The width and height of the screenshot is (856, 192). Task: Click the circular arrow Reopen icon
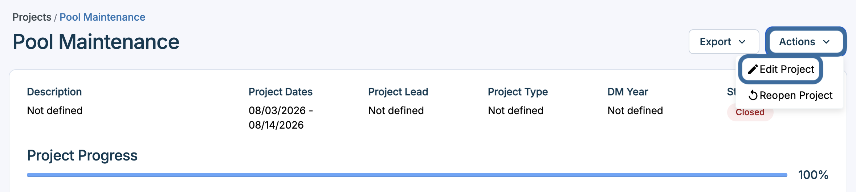(x=753, y=95)
